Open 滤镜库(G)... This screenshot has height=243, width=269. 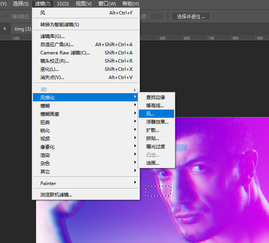[86, 36]
